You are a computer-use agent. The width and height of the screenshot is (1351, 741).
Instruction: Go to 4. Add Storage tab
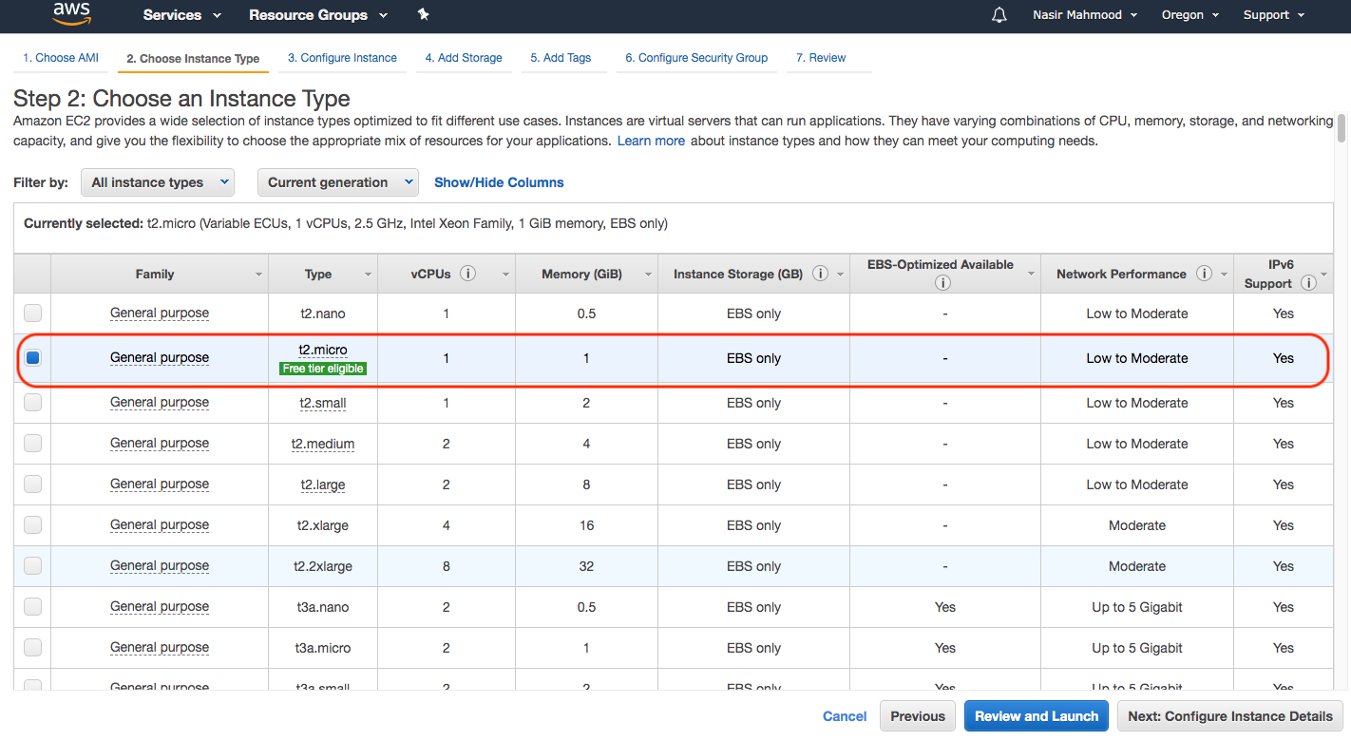coord(464,58)
